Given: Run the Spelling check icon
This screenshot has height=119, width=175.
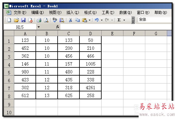Looking at the screenshot, I should 55,20.
